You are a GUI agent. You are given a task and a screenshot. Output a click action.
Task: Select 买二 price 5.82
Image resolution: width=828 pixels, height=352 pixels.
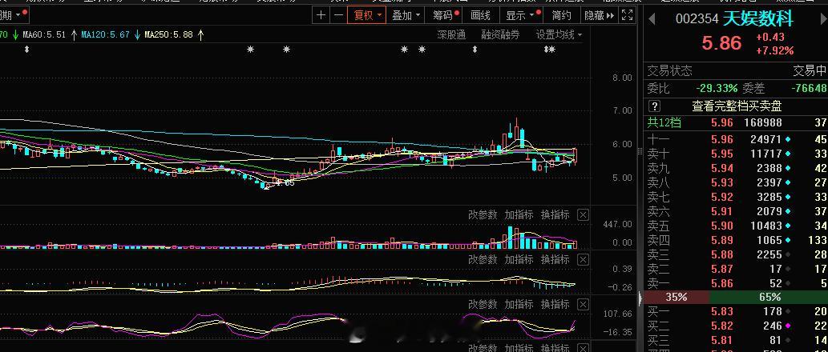(x=722, y=326)
